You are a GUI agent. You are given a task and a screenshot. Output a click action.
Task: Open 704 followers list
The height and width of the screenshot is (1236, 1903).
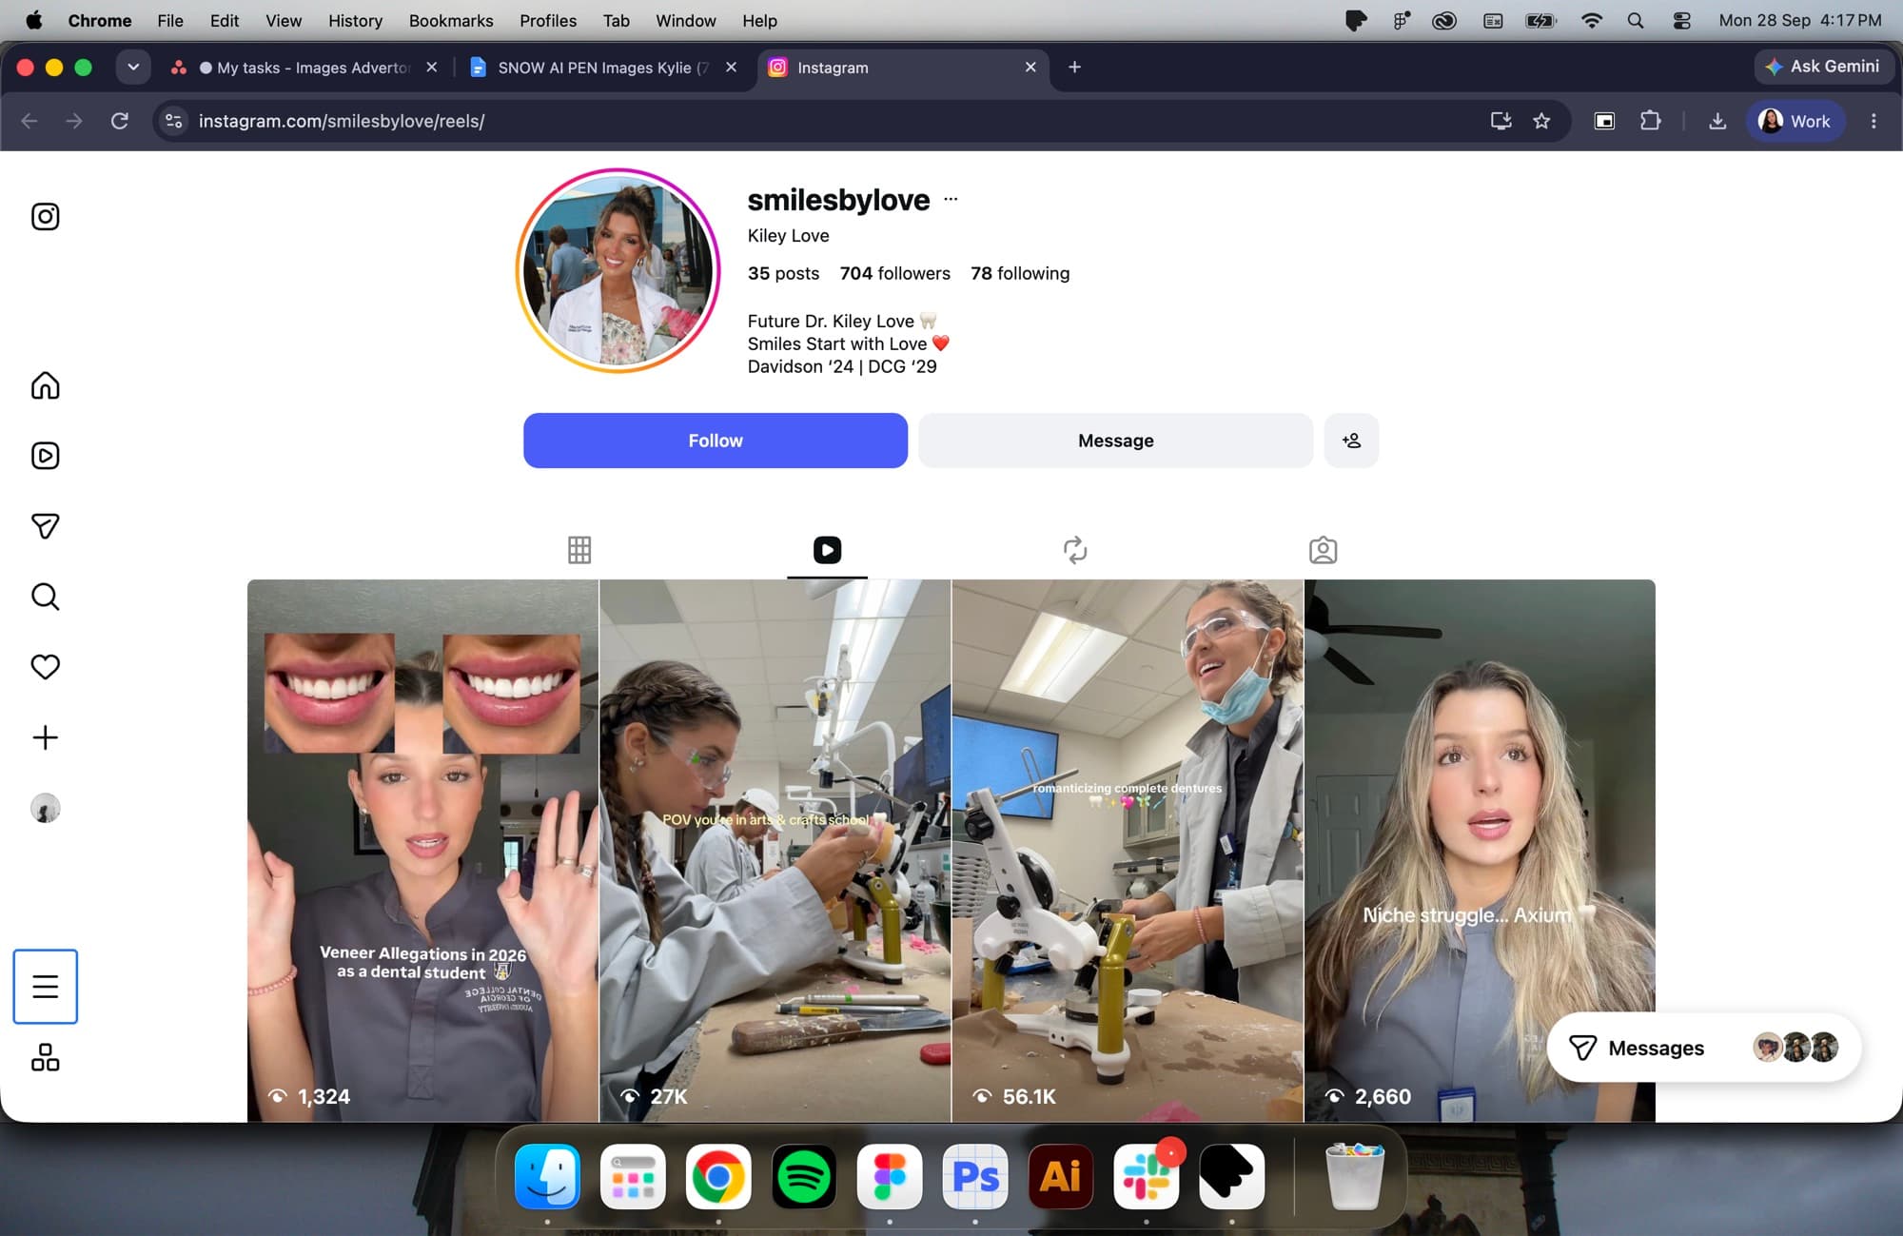pos(894,273)
